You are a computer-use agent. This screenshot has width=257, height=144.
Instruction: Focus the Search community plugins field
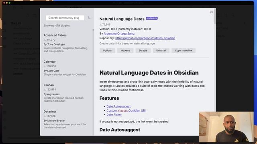[x=65, y=18]
